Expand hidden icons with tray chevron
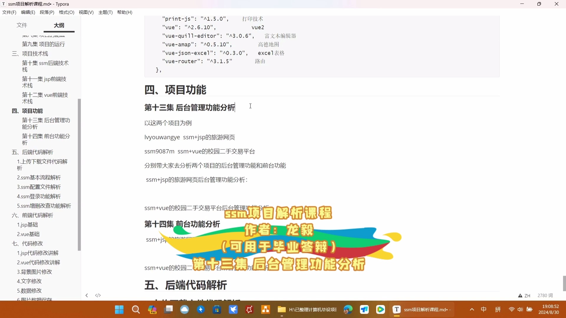Image resolution: width=566 pixels, height=318 pixels. [472, 309]
